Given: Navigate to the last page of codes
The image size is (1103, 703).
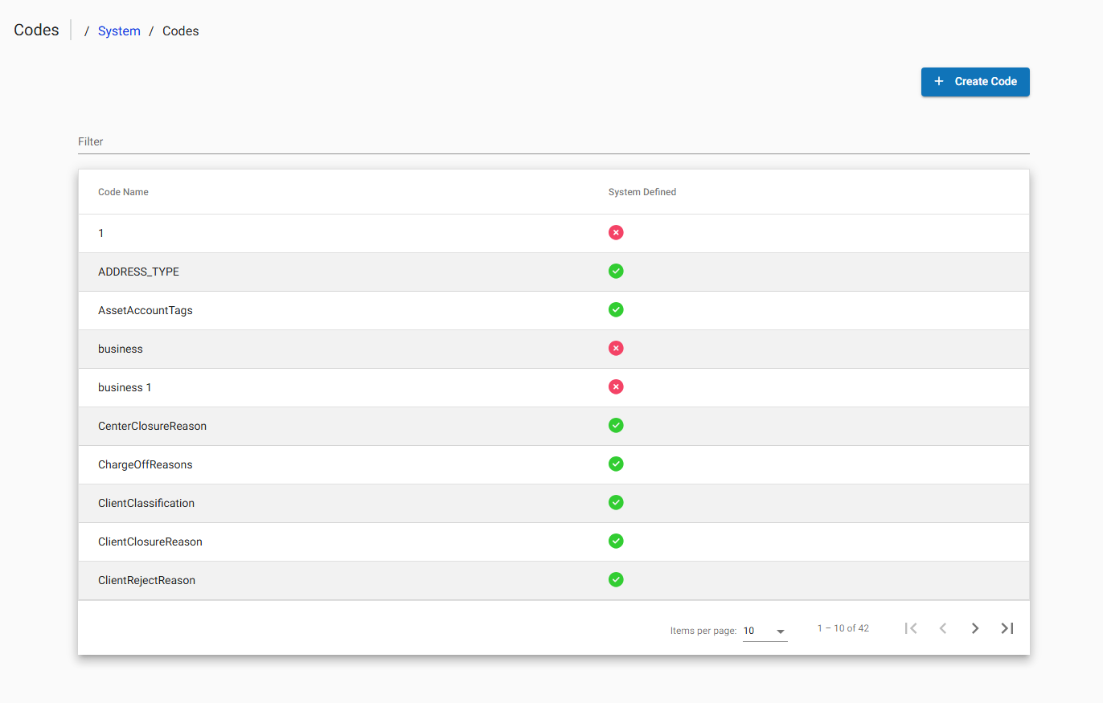Looking at the screenshot, I should pos(1007,628).
